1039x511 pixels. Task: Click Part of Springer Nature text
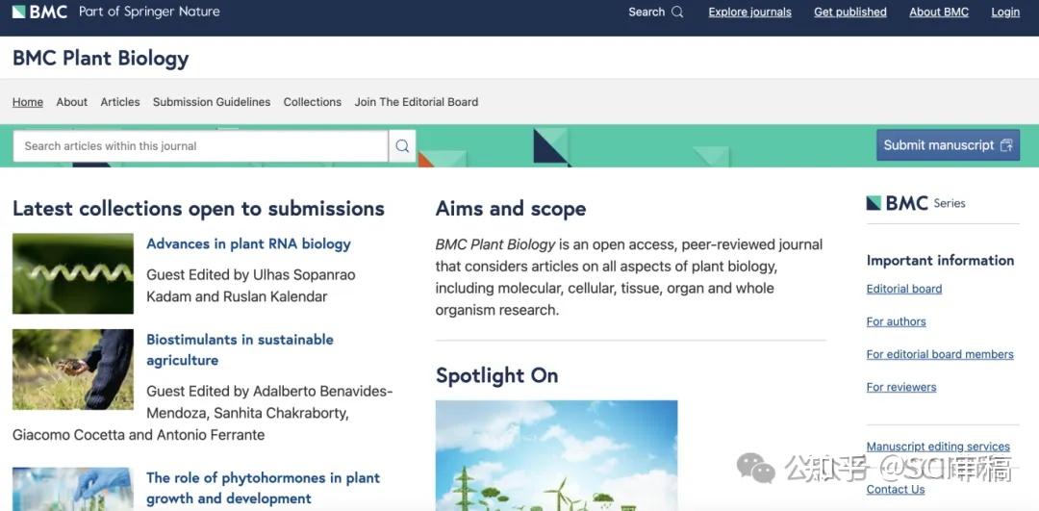pyautogui.click(x=149, y=12)
